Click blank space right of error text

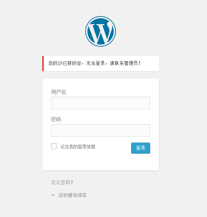tap(150, 63)
